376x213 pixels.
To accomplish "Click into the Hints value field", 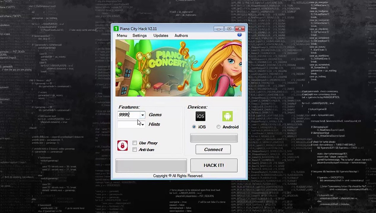I will point(129,124).
